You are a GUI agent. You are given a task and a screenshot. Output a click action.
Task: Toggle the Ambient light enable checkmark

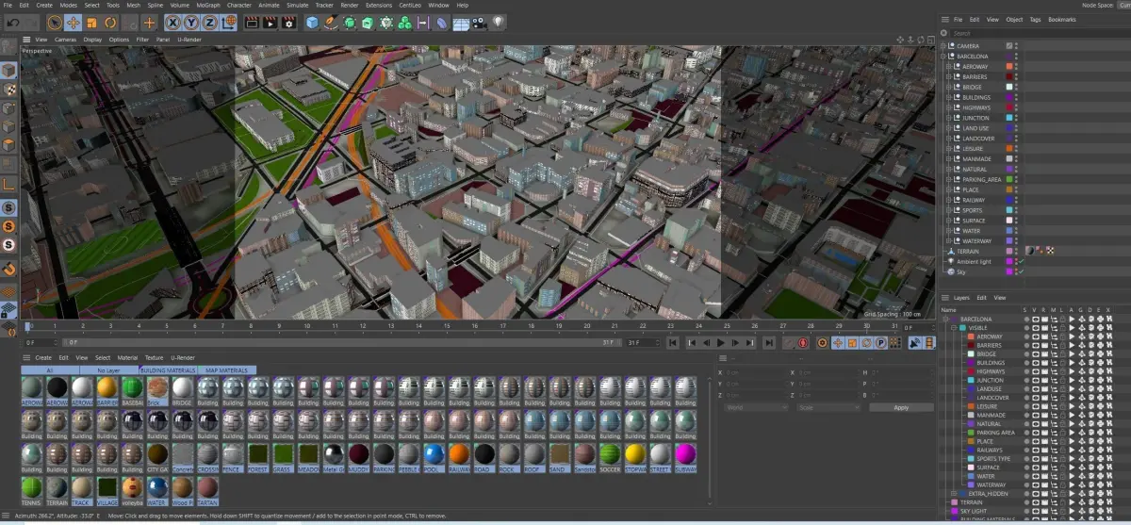[x=1021, y=262]
